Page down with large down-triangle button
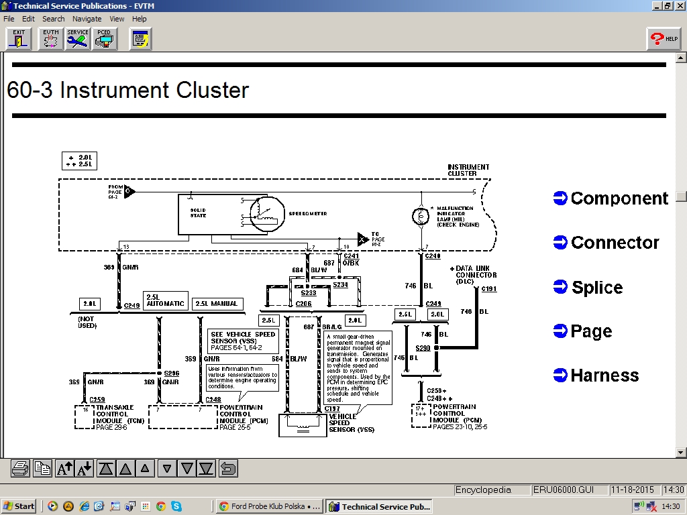Screen dimensions: 687x515 click(x=187, y=469)
